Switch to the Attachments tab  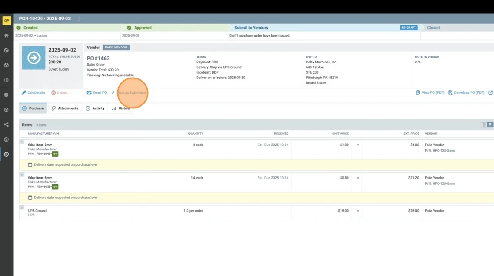[64, 108]
